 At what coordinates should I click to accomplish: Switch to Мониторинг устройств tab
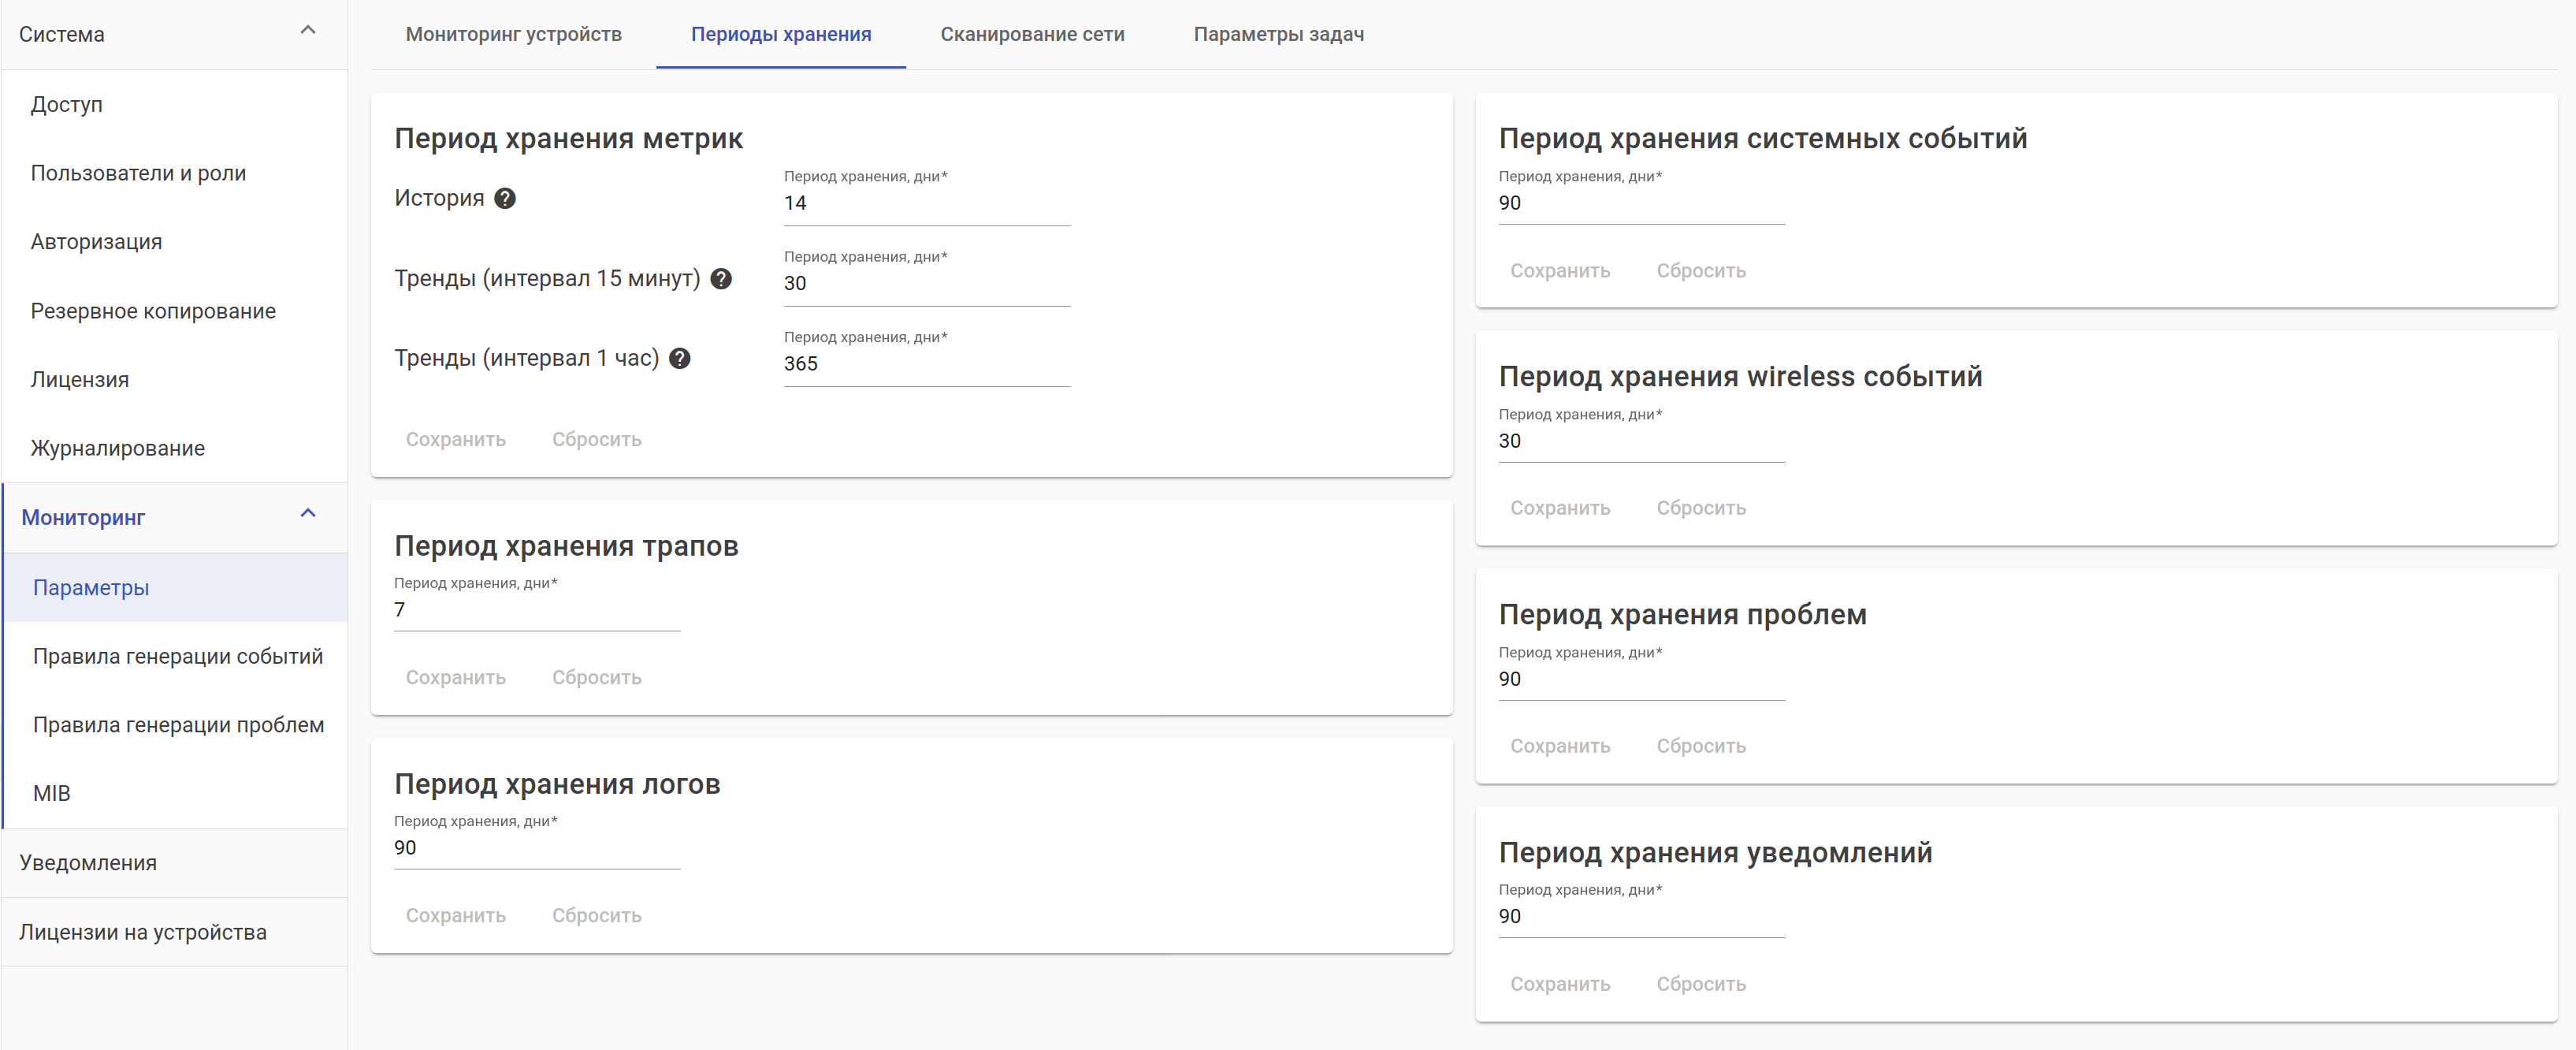point(513,34)
